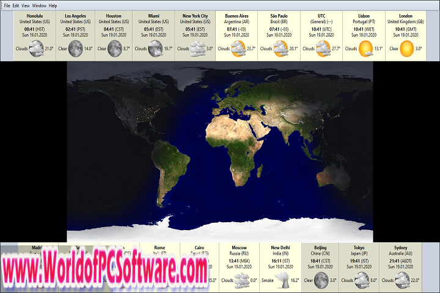
Task: Select the Honolulu city name
Action: 35,16
